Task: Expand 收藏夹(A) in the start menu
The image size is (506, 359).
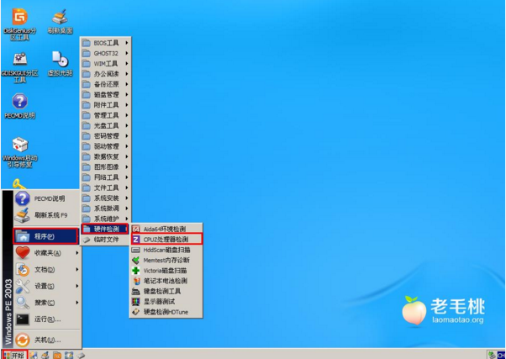Action: (47, 253)
